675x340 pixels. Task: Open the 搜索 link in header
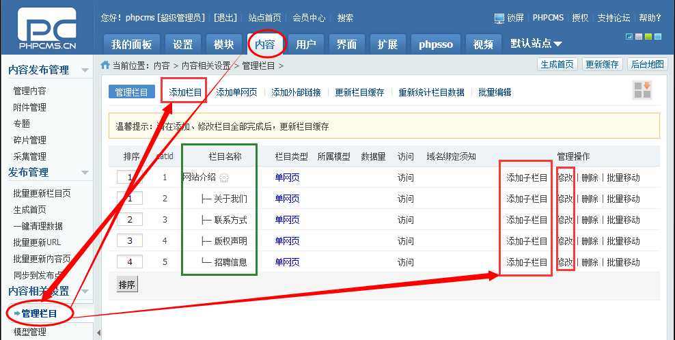coord(345,18)
